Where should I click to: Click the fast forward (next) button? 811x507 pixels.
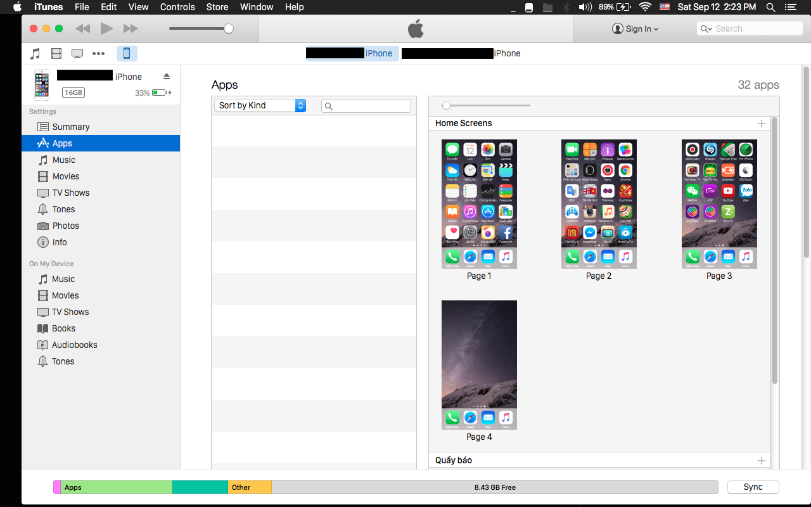(131, 29)
